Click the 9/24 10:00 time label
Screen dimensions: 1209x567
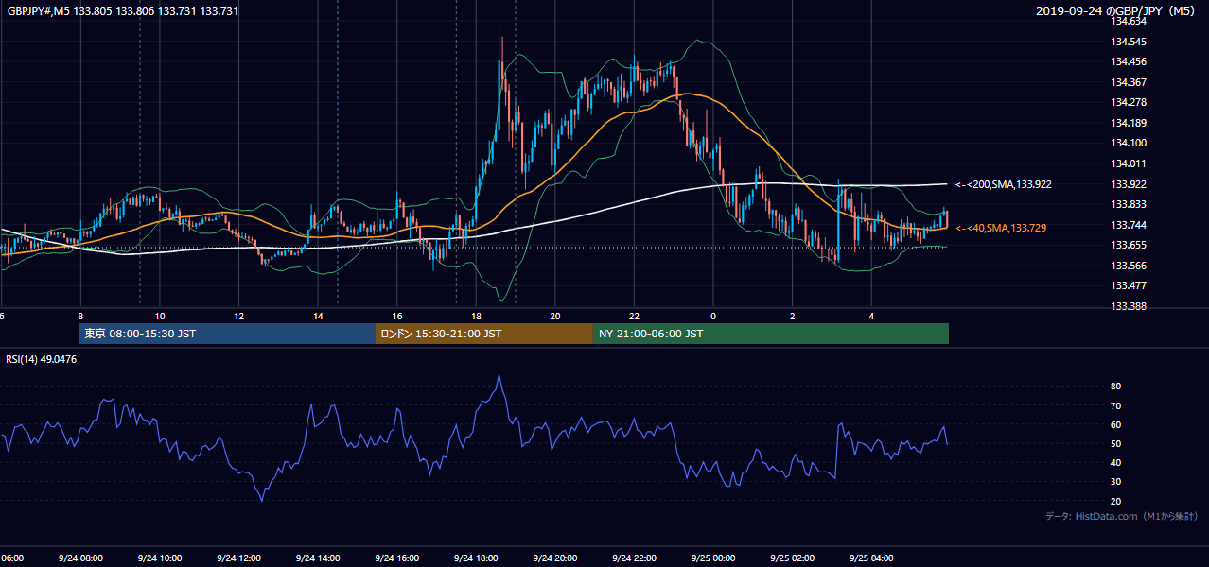pos(159,558)
